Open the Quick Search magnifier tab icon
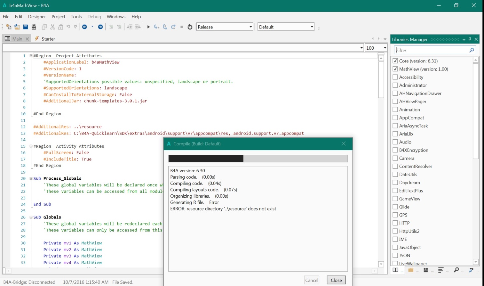The height and width of the screenshot is (286, 484). [456, 270]
